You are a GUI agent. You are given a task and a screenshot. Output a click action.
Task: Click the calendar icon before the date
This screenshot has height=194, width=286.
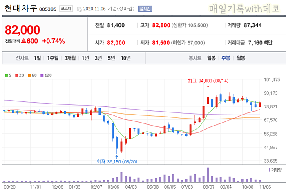coord(79,9)
